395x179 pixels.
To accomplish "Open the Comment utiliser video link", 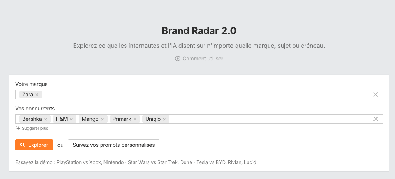I will point(199,59).
